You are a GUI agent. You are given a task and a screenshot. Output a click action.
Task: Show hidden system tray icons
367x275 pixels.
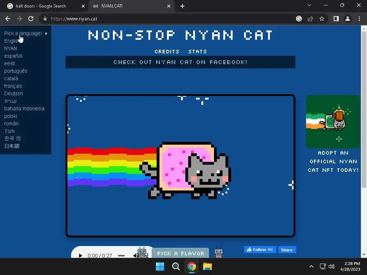311,266
